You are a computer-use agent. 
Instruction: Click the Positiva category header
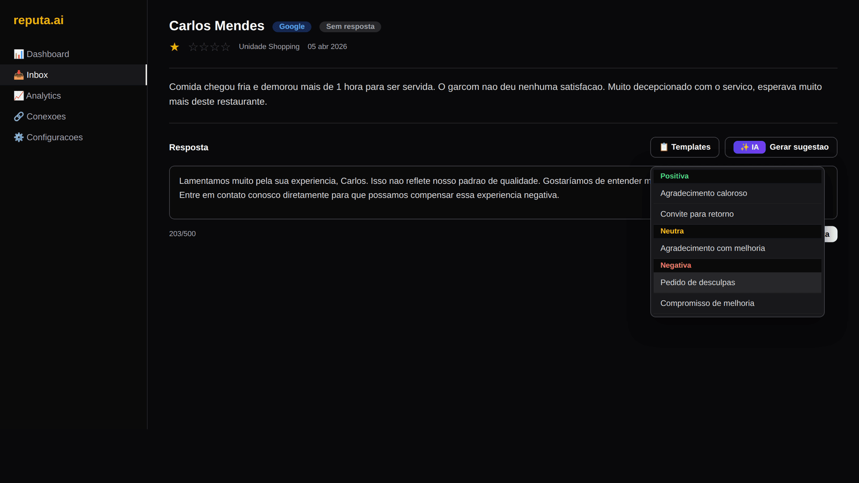[737, 176]
